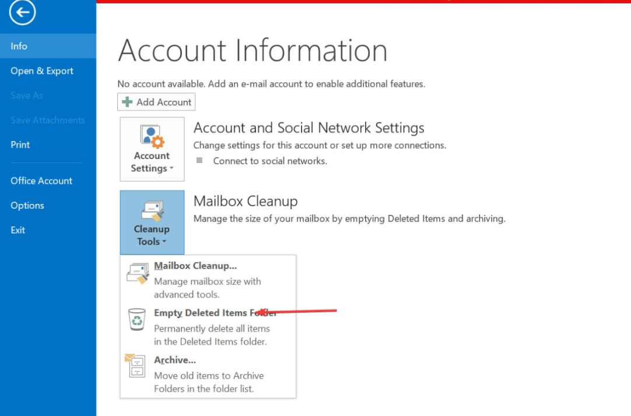Viewport: 631px width, 416px height.
Task: Click the Archive filing cabinet icon
Action: (x=135, y=365)
